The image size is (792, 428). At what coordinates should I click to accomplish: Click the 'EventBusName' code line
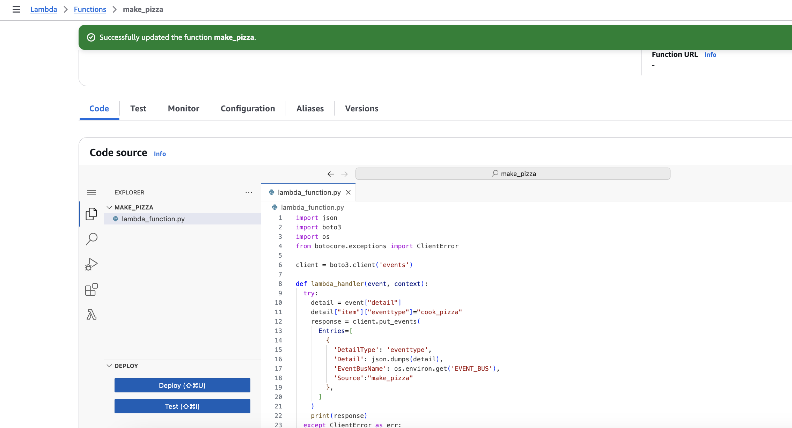[417, 369]
